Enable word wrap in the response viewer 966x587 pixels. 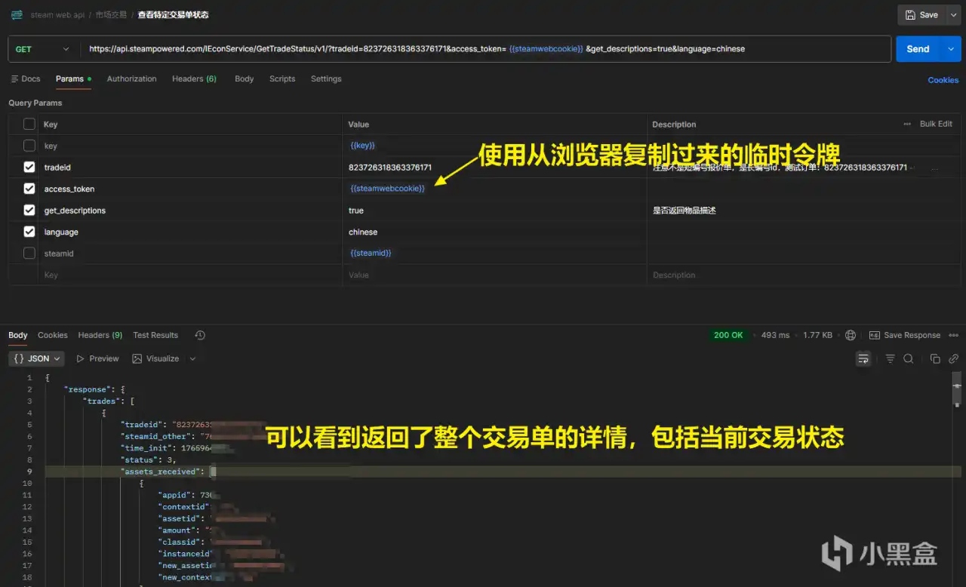pos(863,359)
